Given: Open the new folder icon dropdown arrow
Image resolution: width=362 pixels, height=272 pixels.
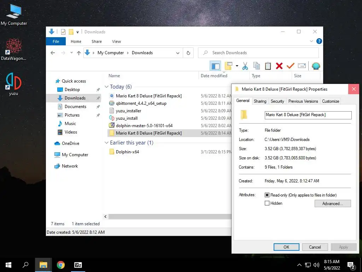Looking at the screenshot, I should (x=237, y=66).
